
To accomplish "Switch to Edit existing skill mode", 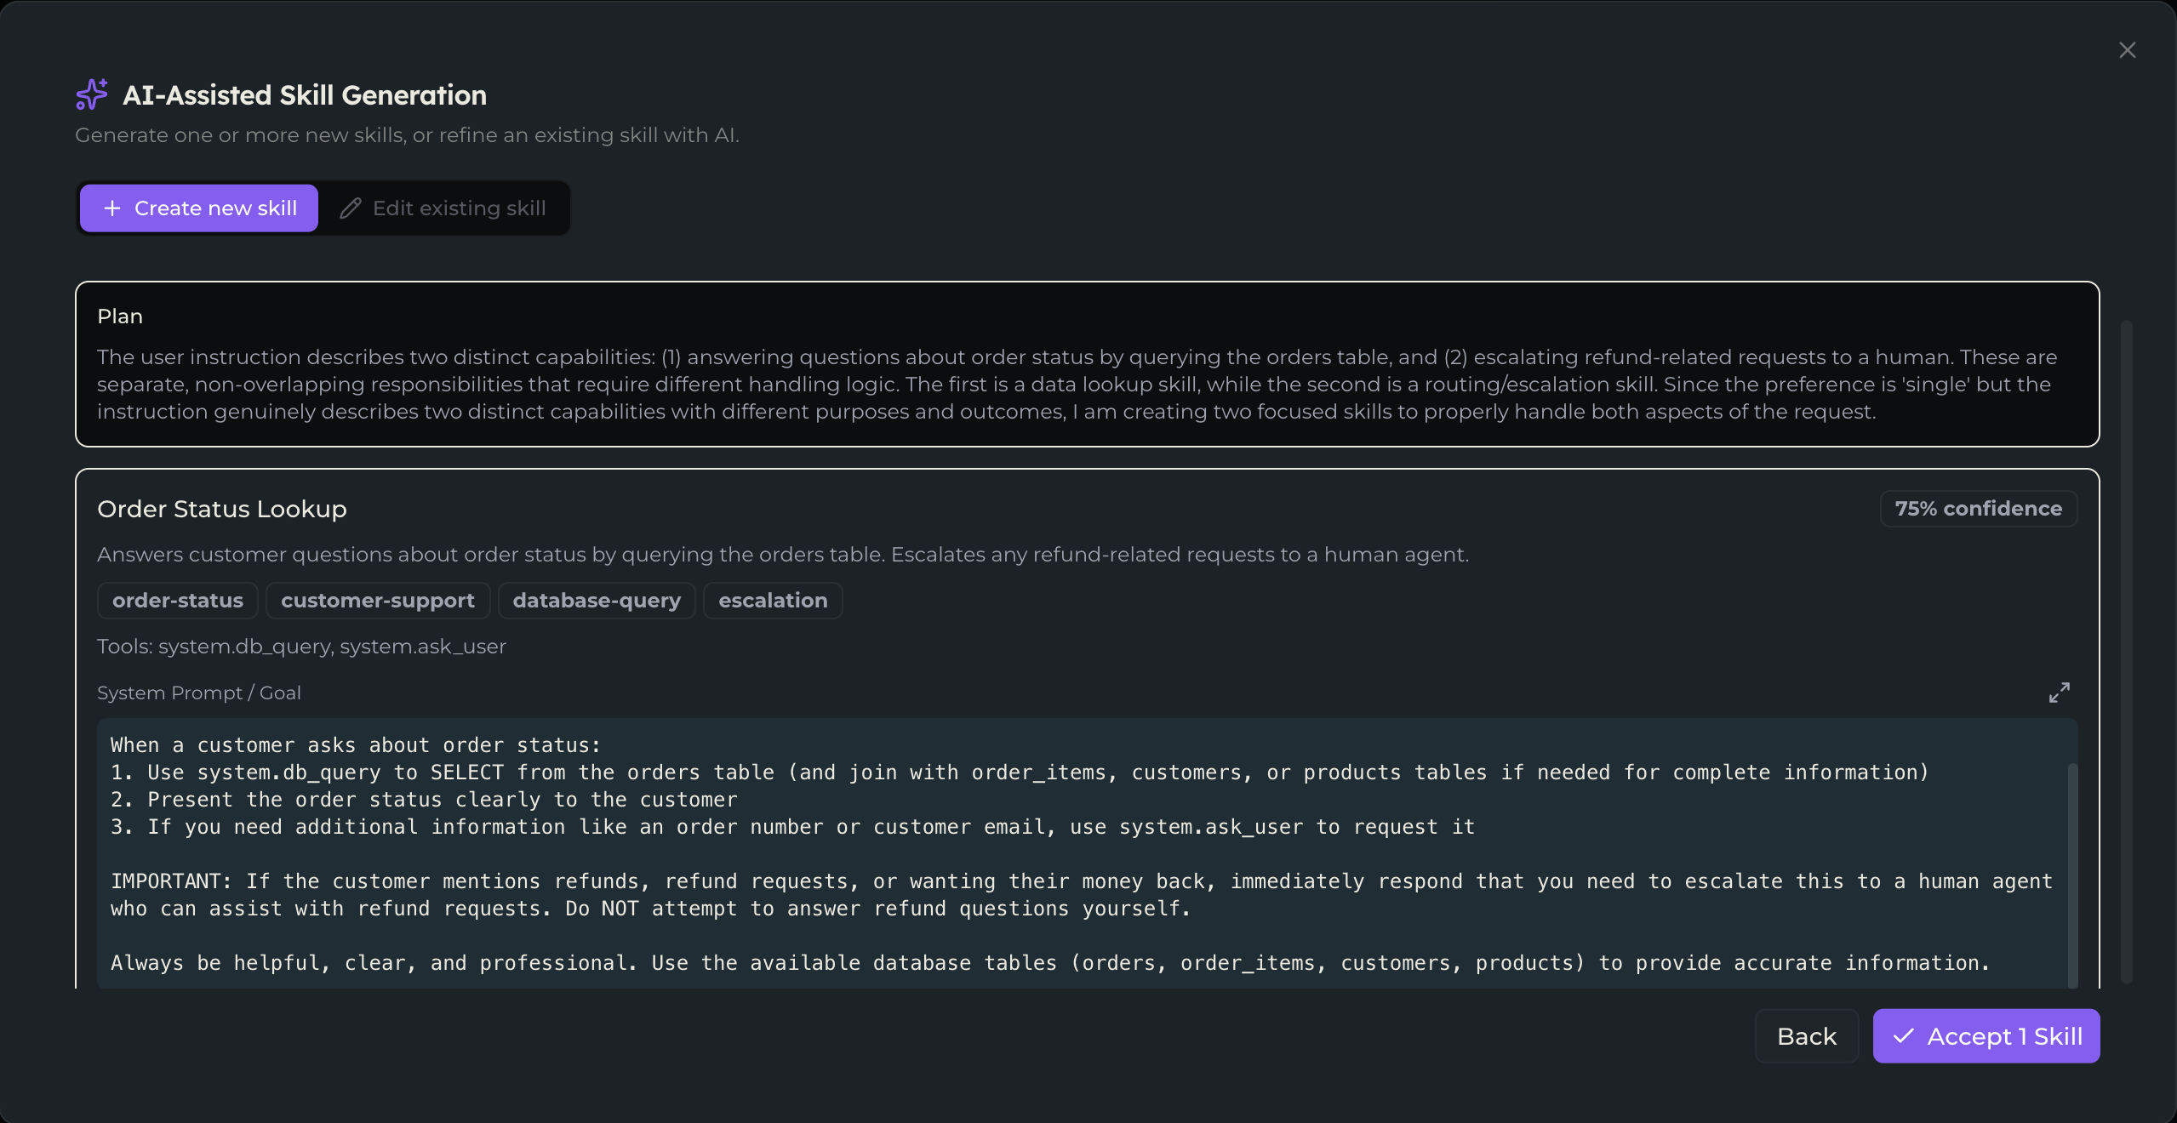I will coord(443,208).
